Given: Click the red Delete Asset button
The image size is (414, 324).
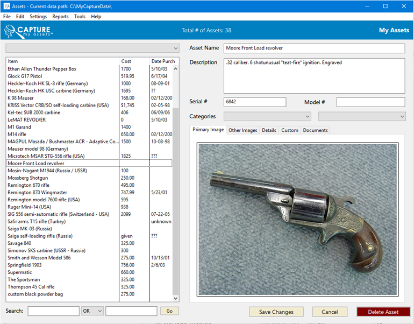Looking at the screenshot, I should coord(383,312).
